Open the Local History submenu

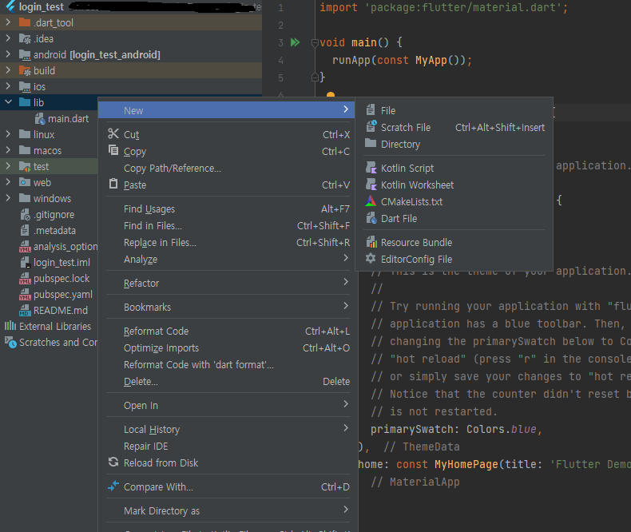(228, 430)
